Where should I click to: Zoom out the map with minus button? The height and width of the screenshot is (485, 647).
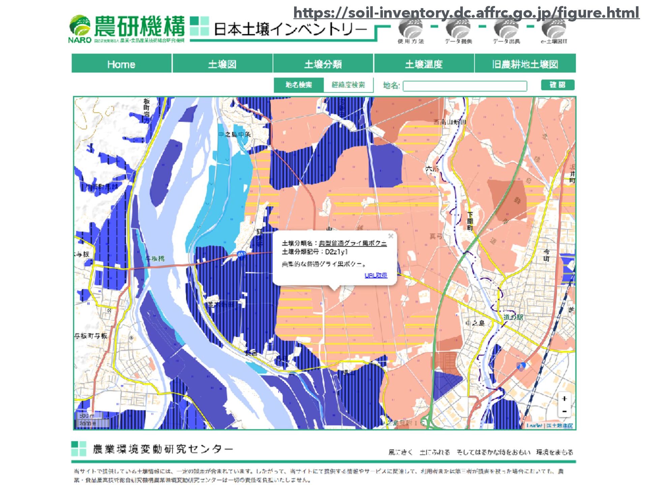(x=564, y=412)
